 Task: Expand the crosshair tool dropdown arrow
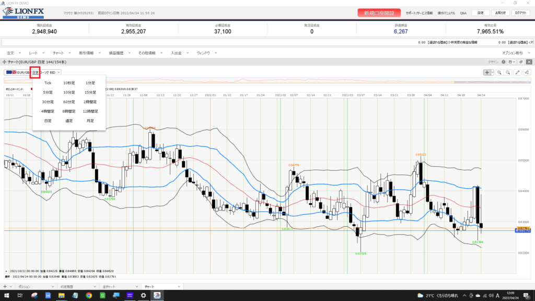click(x=492, y=72)
